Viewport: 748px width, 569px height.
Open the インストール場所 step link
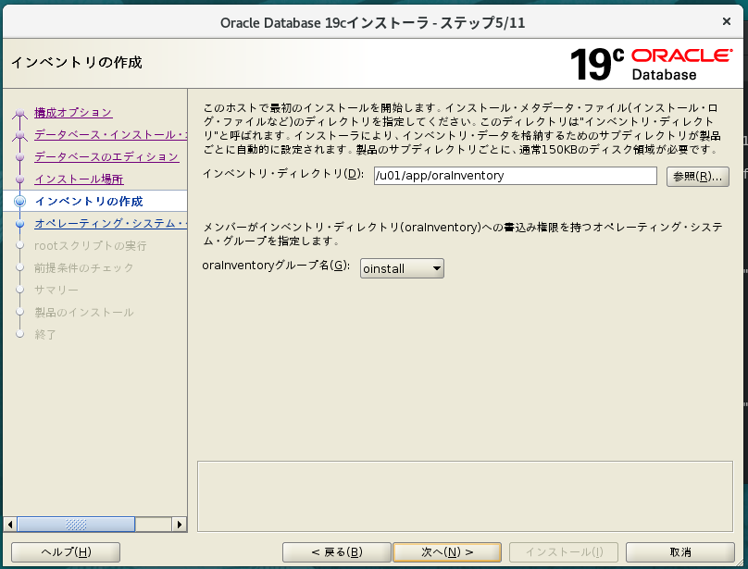point(79,179)
